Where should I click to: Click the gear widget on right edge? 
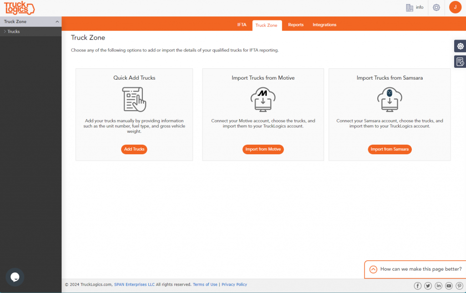460,46
